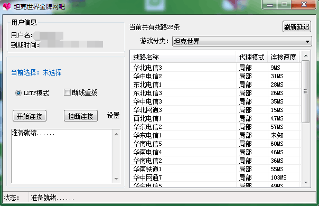
Task: Select the 西北电信1 line row
Action: click(215, 118)
